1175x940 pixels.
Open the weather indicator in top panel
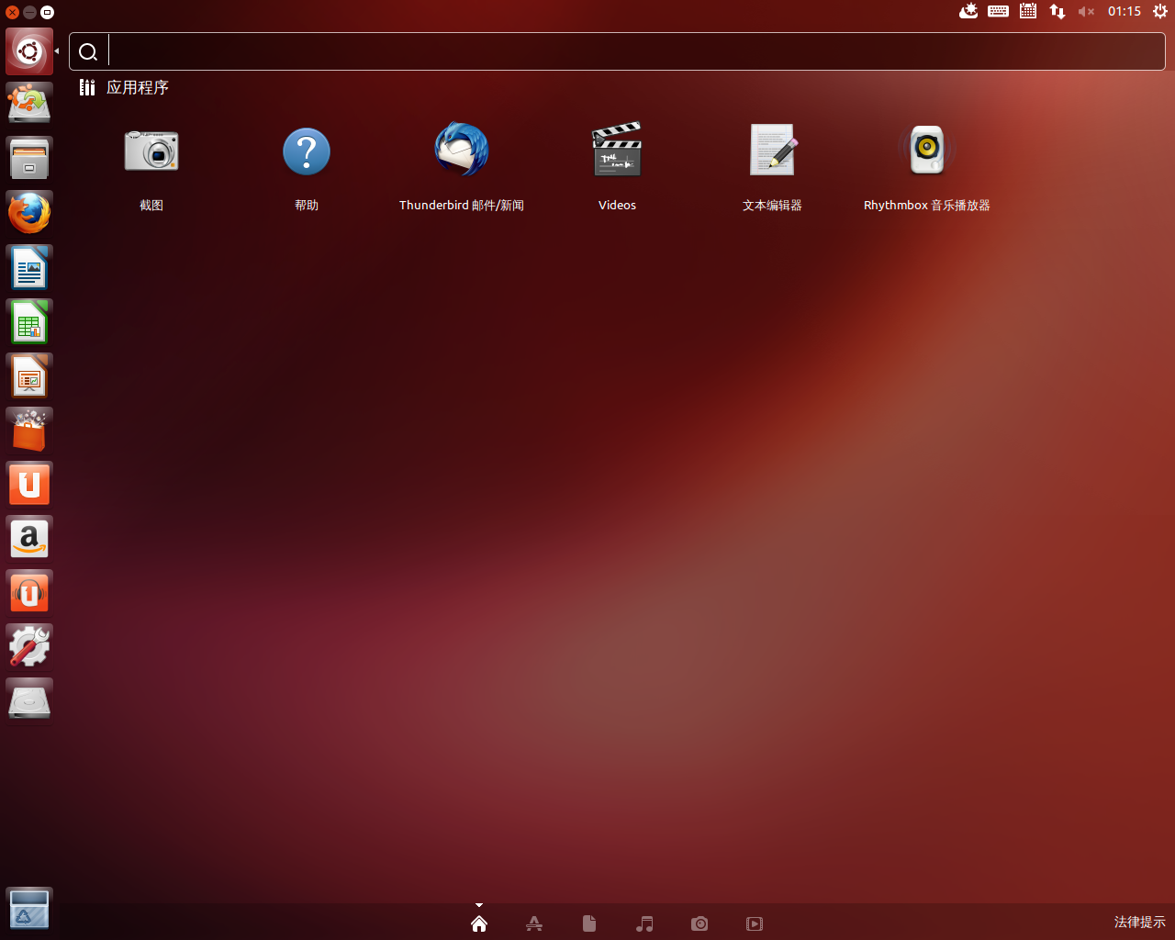pos(968,11)
